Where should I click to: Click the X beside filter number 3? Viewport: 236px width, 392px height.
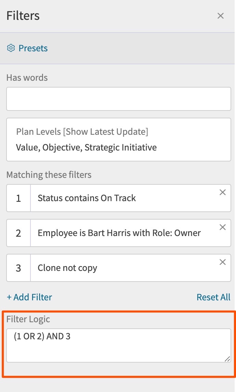[223, 262]
